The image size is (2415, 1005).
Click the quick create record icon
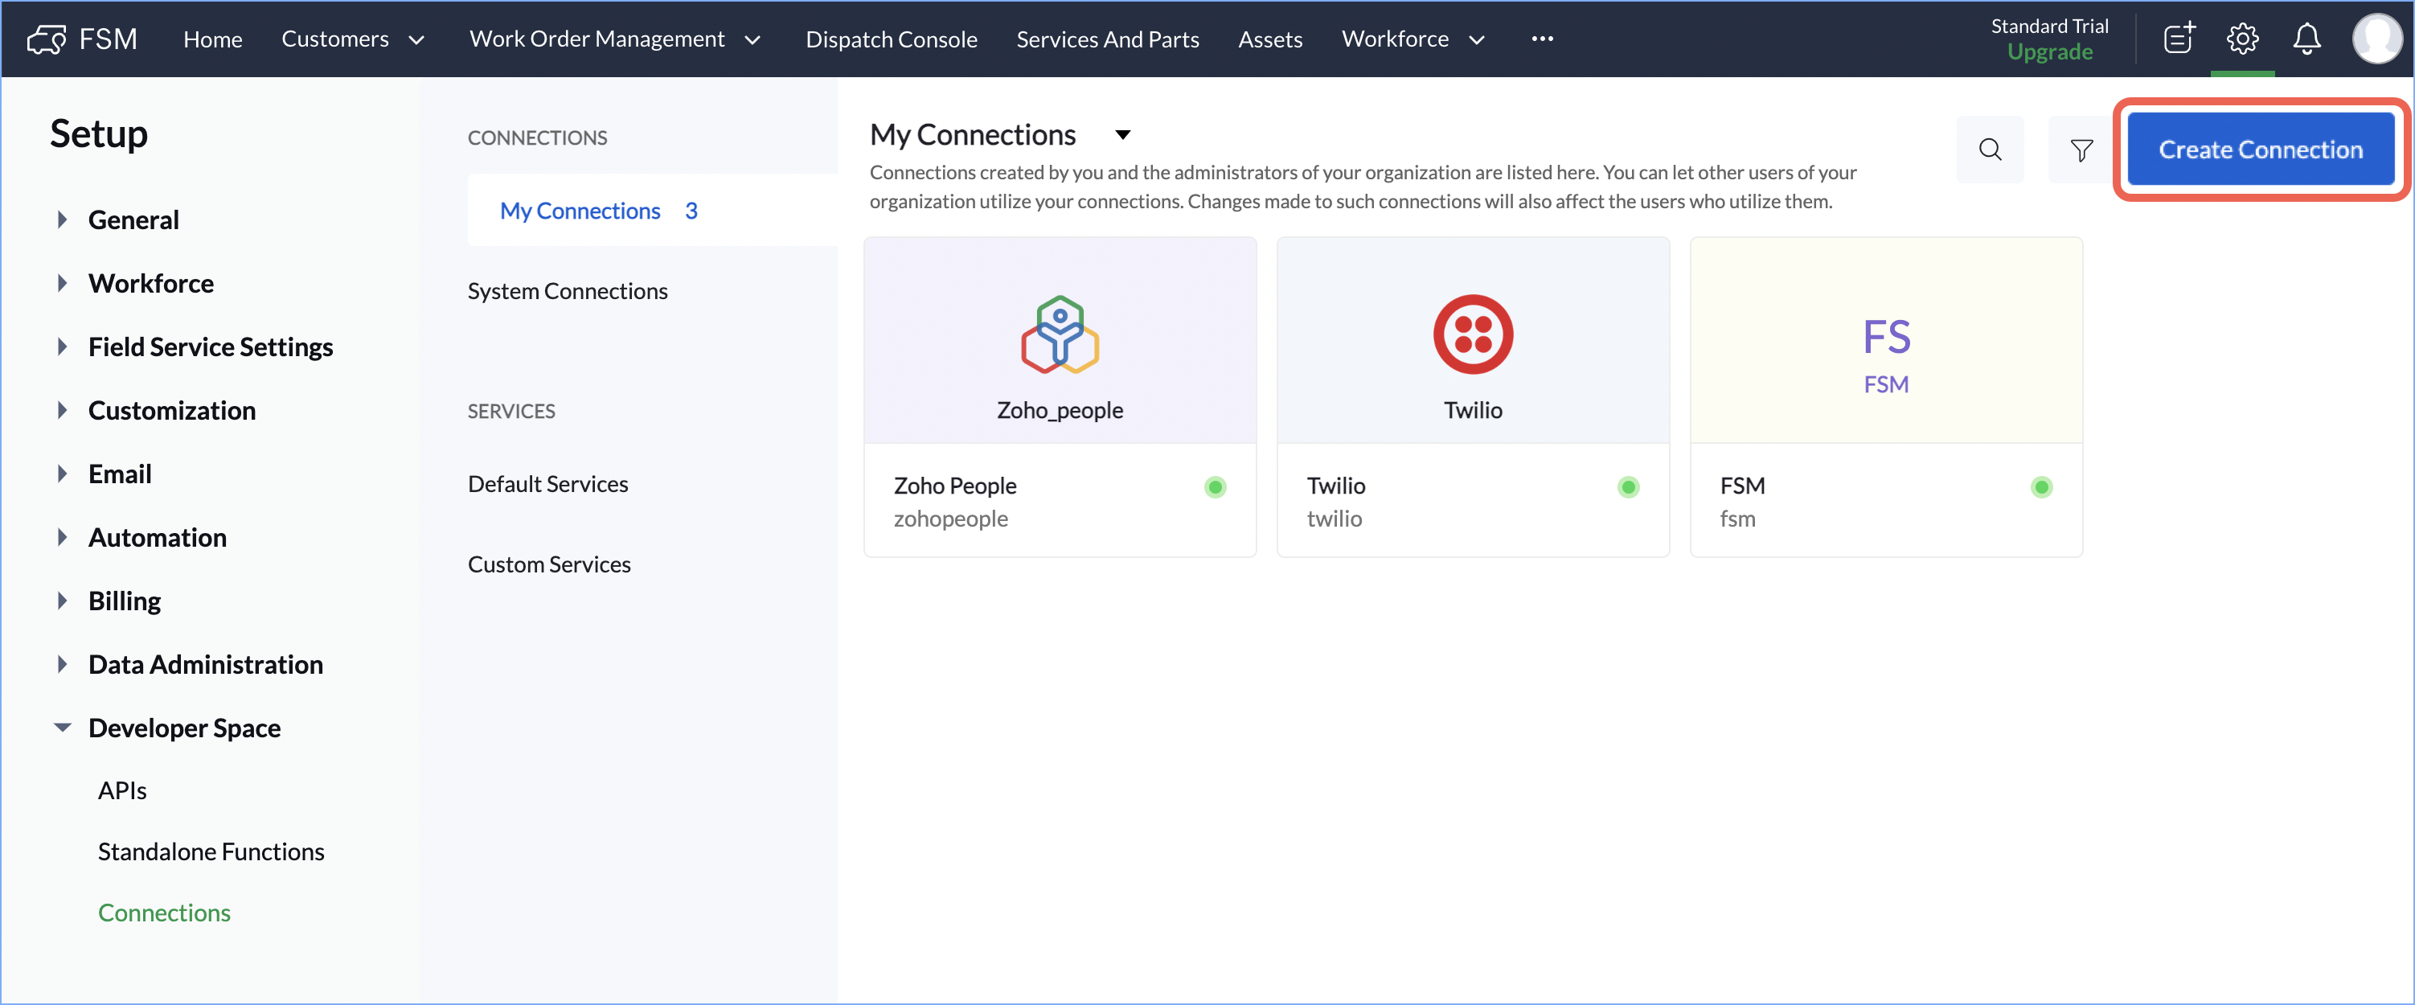2178,39
